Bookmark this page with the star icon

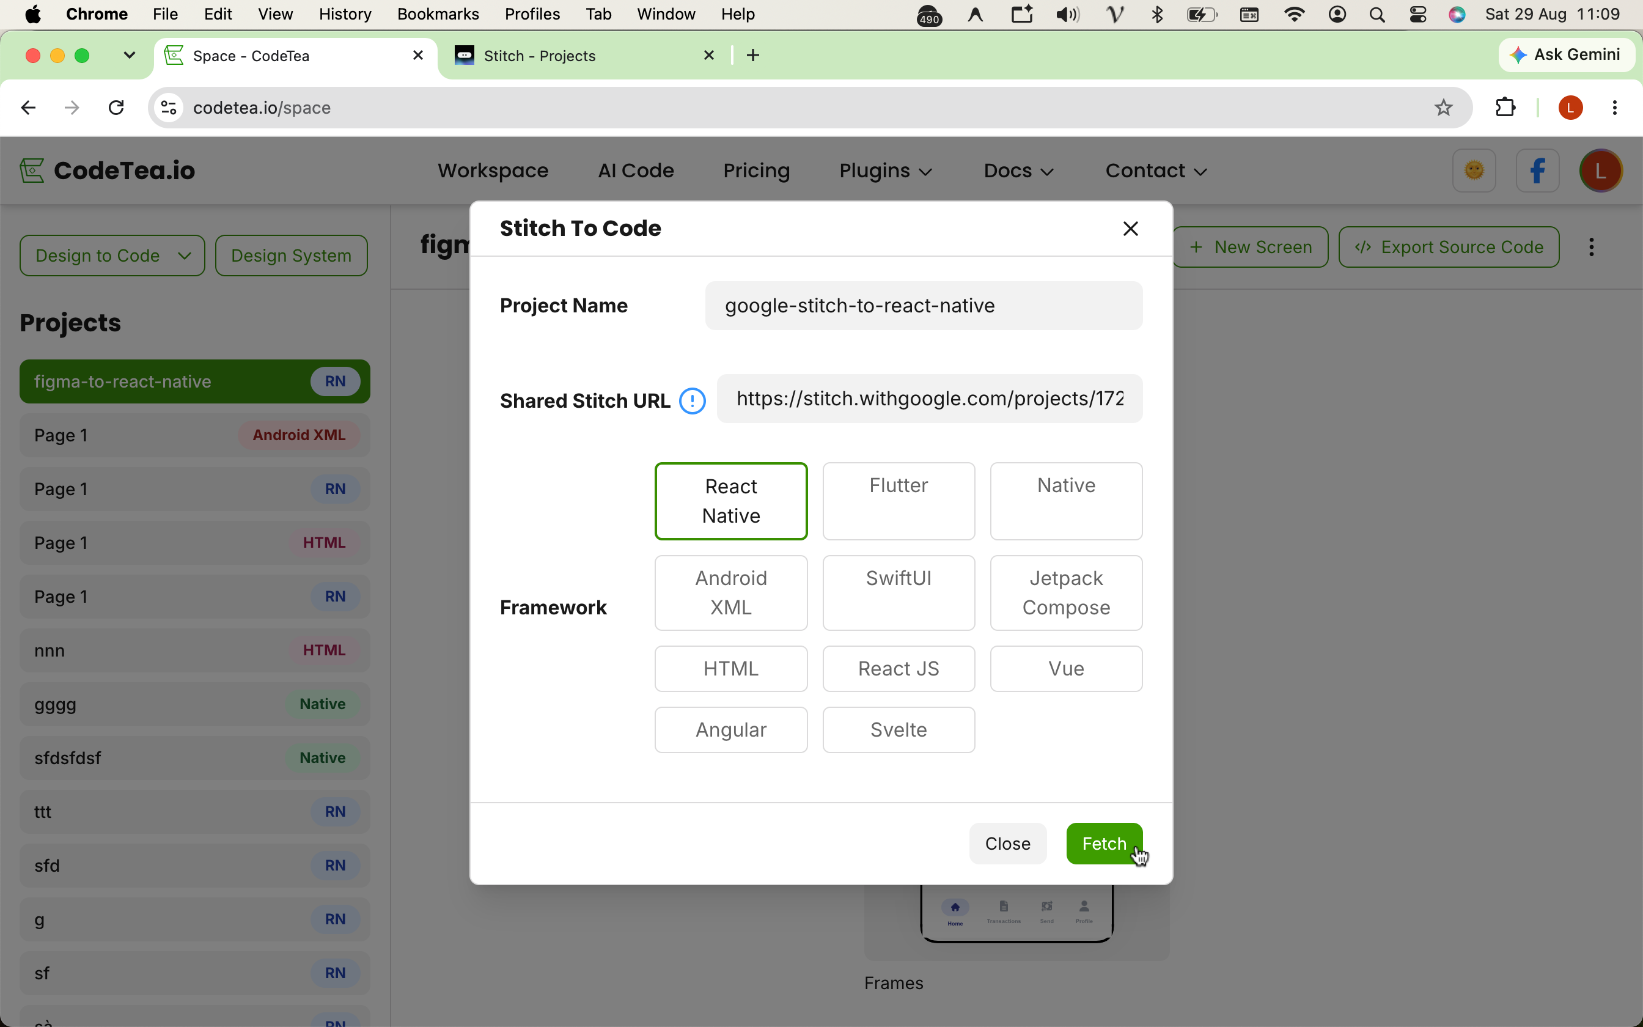pyautogui.click(x=1443, y=108)
